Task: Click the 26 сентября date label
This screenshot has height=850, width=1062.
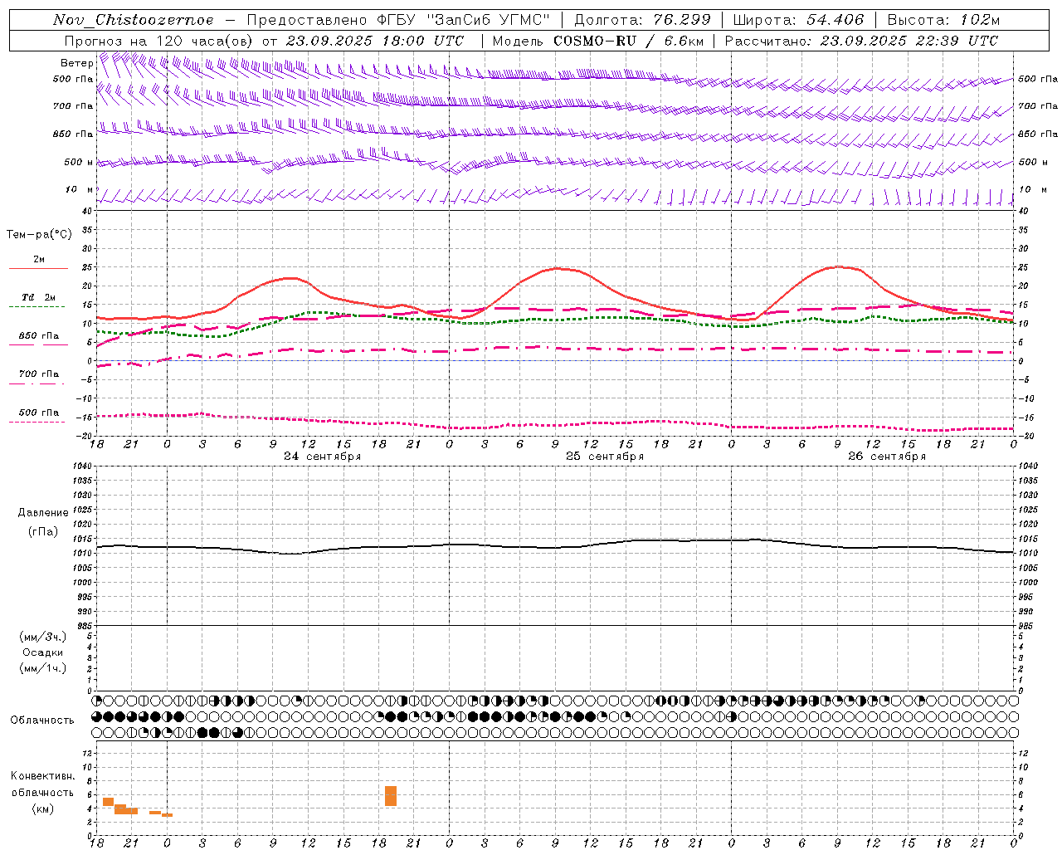Action: pos(887,457)
